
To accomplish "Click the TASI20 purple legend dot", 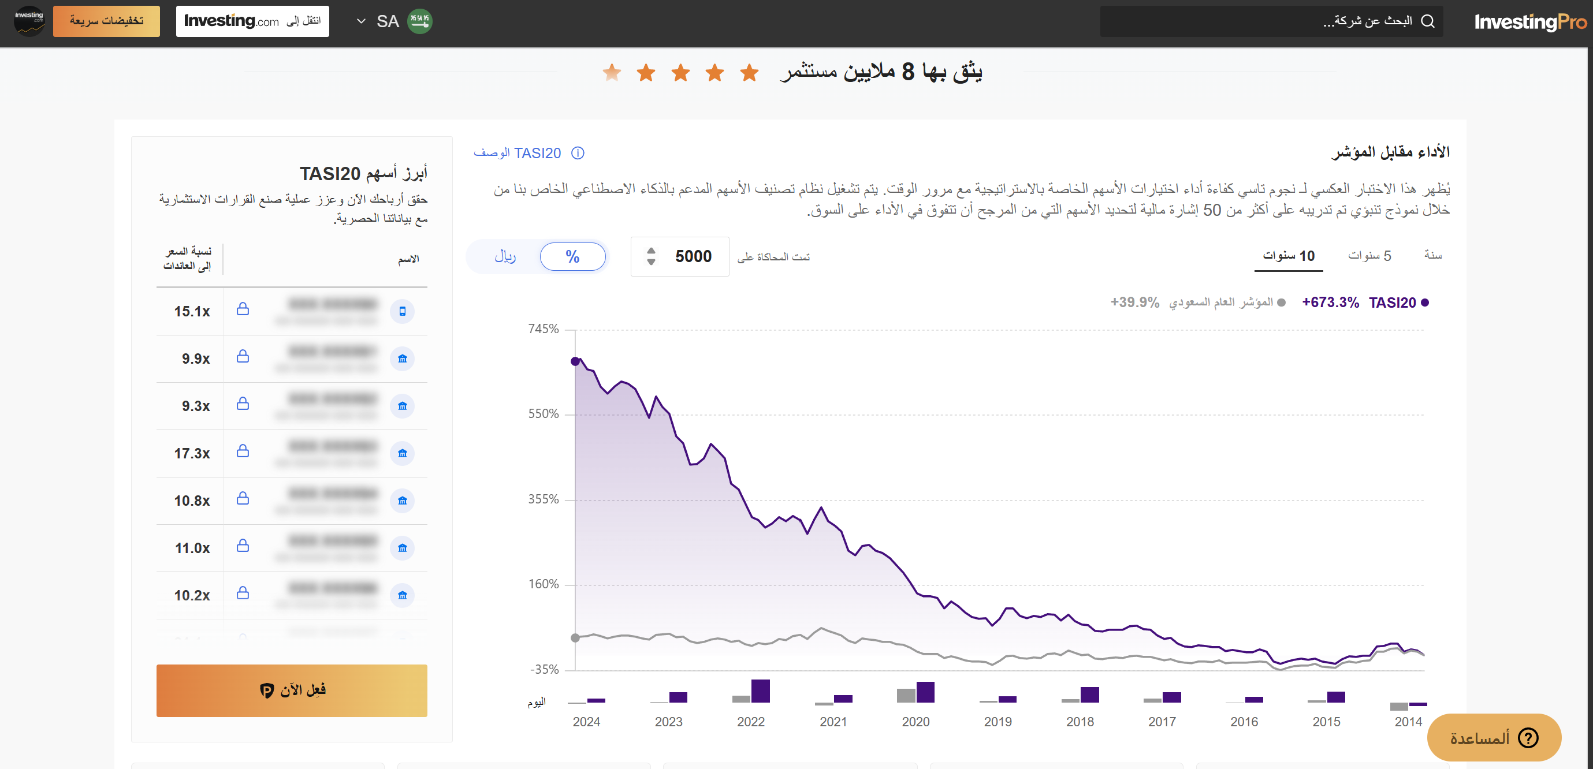I will (1425, 303).
